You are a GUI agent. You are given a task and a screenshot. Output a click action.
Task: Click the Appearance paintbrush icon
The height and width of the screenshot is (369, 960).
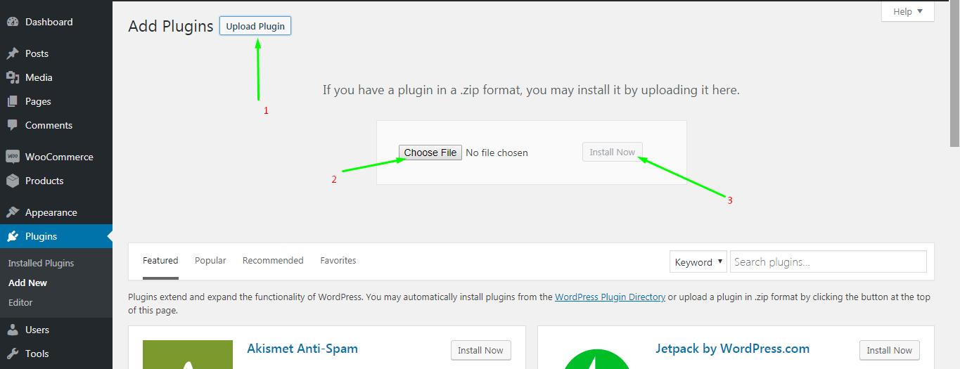point(13,212)
